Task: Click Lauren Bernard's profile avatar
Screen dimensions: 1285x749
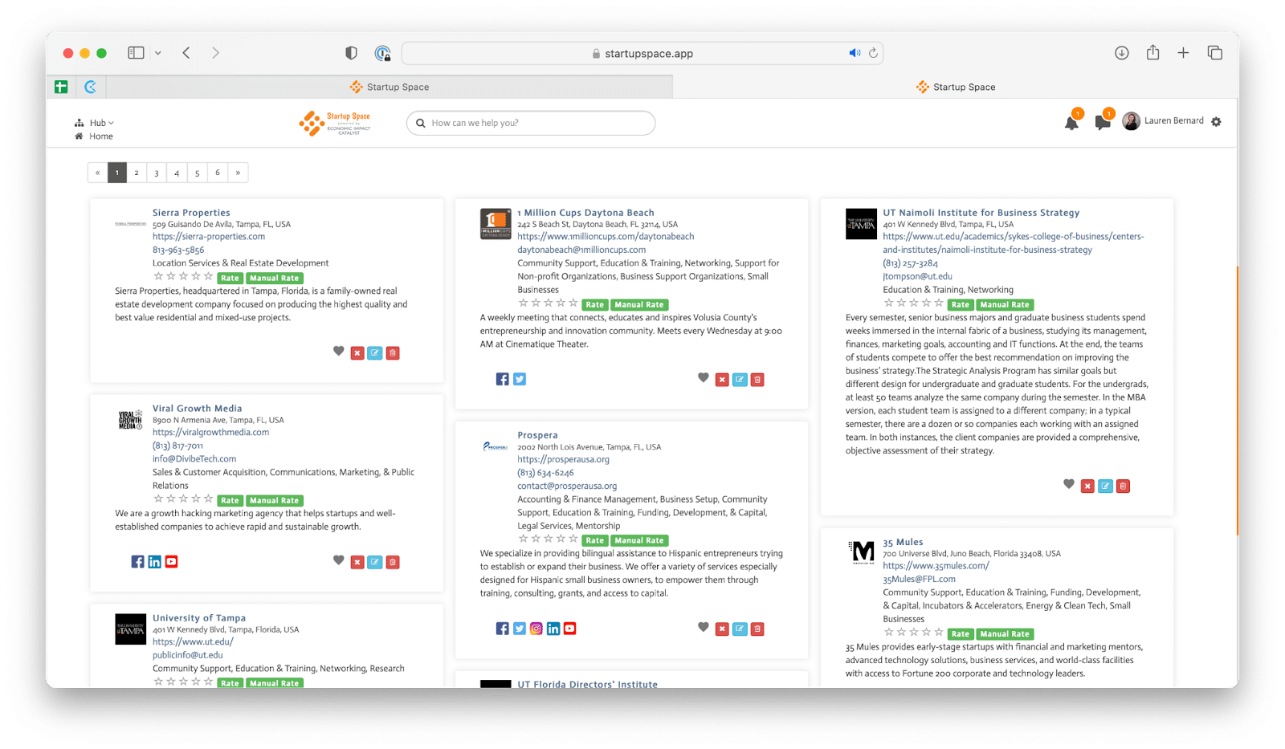Action: point(1131,121)
